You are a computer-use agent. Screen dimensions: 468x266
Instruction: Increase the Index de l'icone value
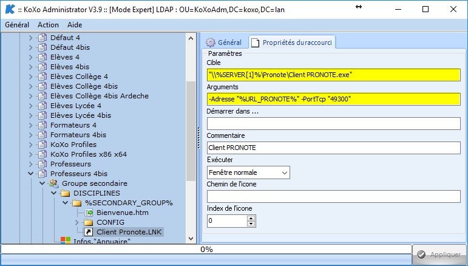click(x=251, y=218)
